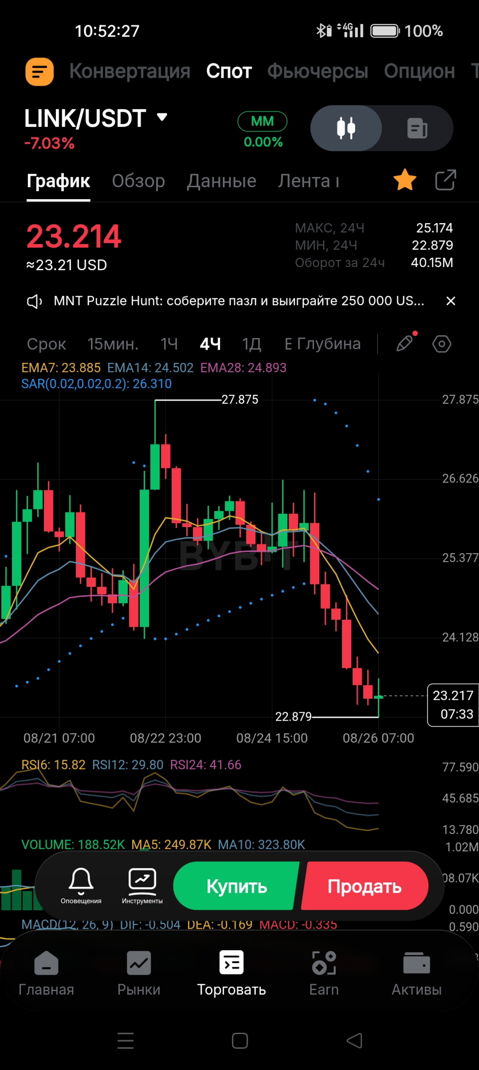
Task: Open the Earn tab
Action: (324, 974)
